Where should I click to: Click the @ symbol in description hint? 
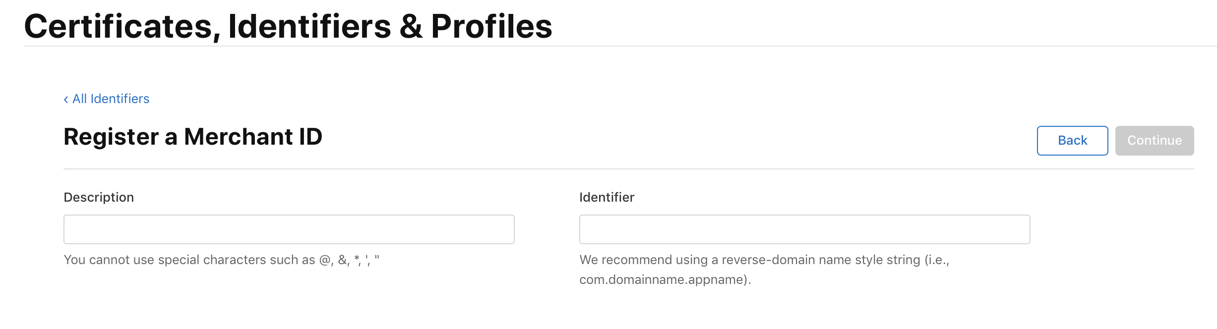pyautogui.click(x=325, y=260)
